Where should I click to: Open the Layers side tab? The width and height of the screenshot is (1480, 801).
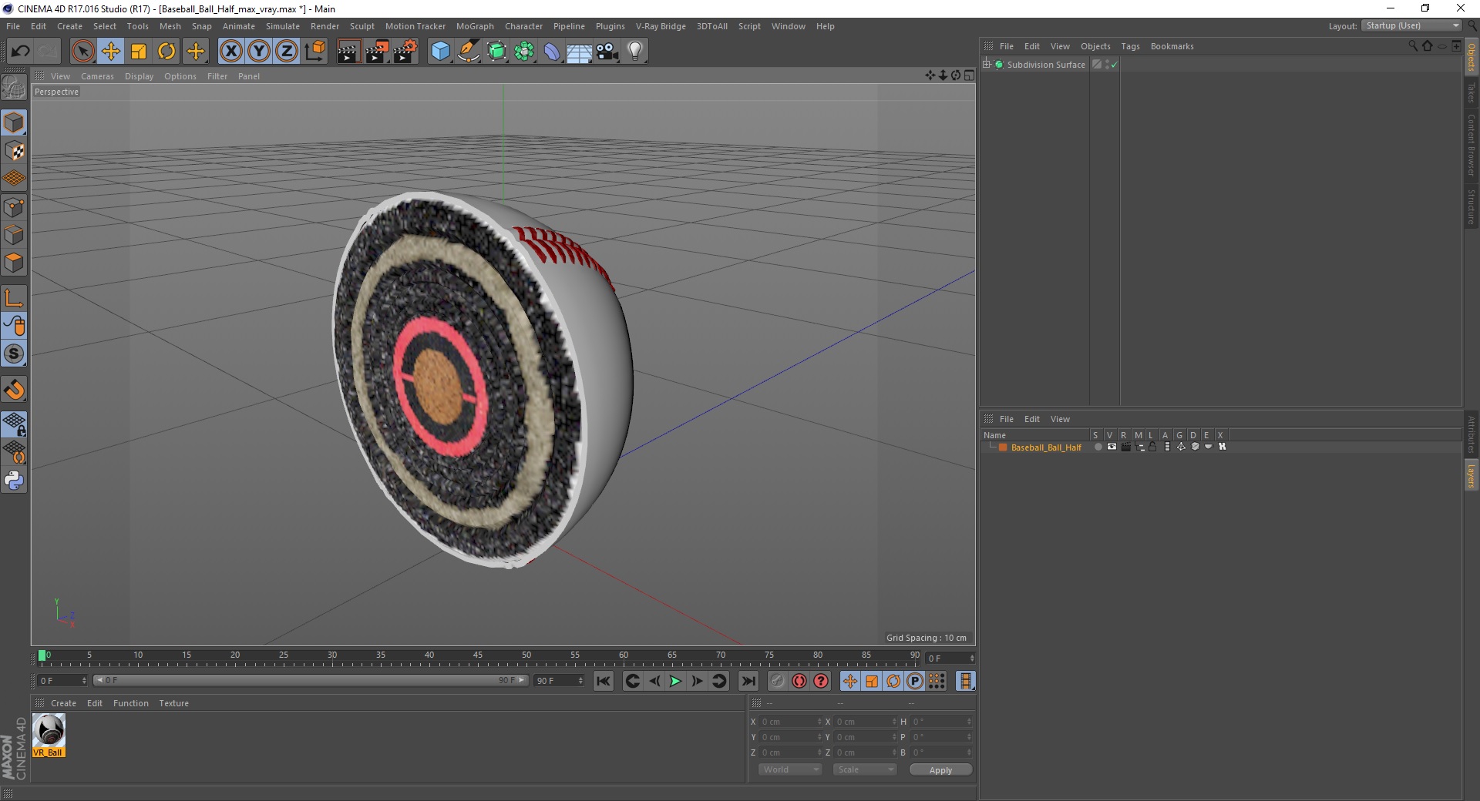point(1471,475)
